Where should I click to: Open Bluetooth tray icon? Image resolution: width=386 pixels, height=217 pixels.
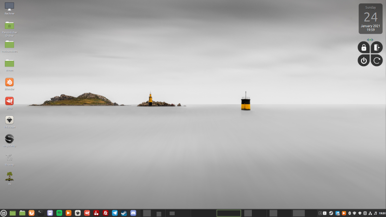[x=349, y=213]
